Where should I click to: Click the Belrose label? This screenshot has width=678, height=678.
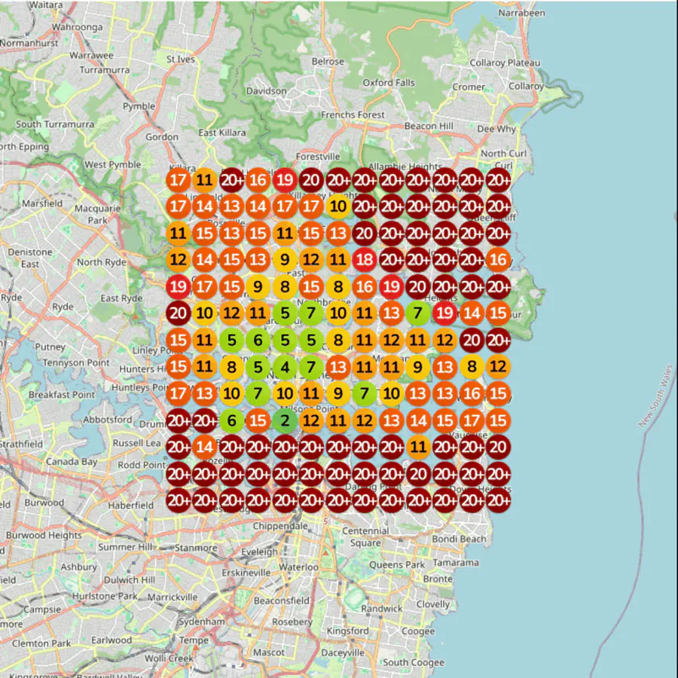328,62
